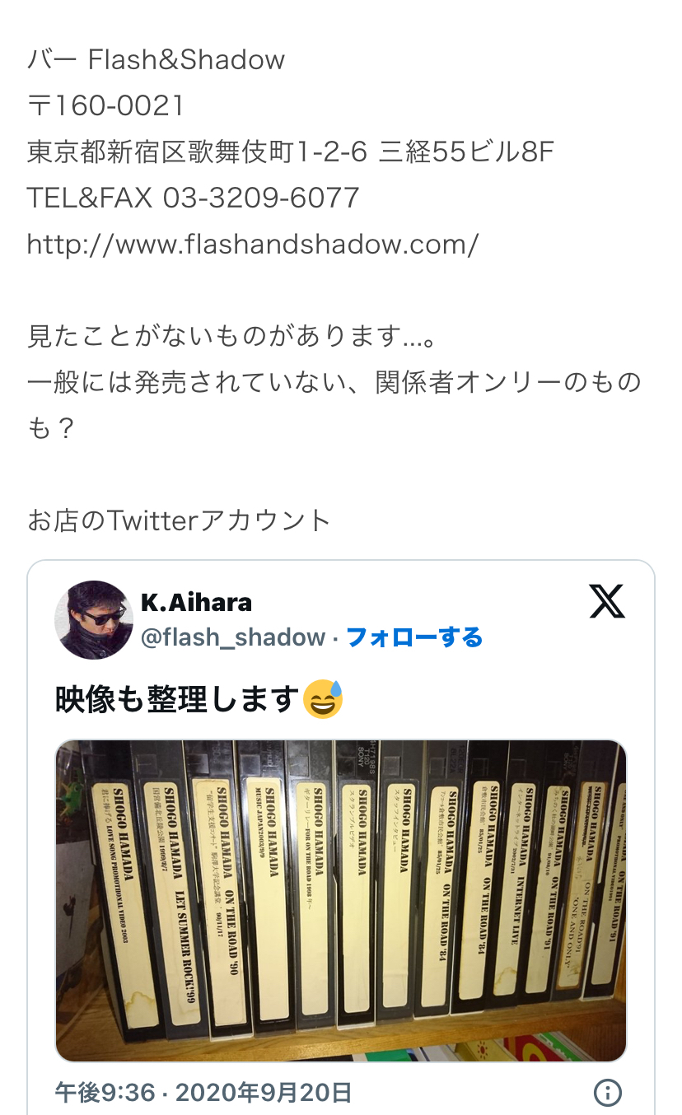Tap the TEL&FAX 03-3209-6077 number
The height and width of the screenshot is (1115, 682).
pos(194,198)
